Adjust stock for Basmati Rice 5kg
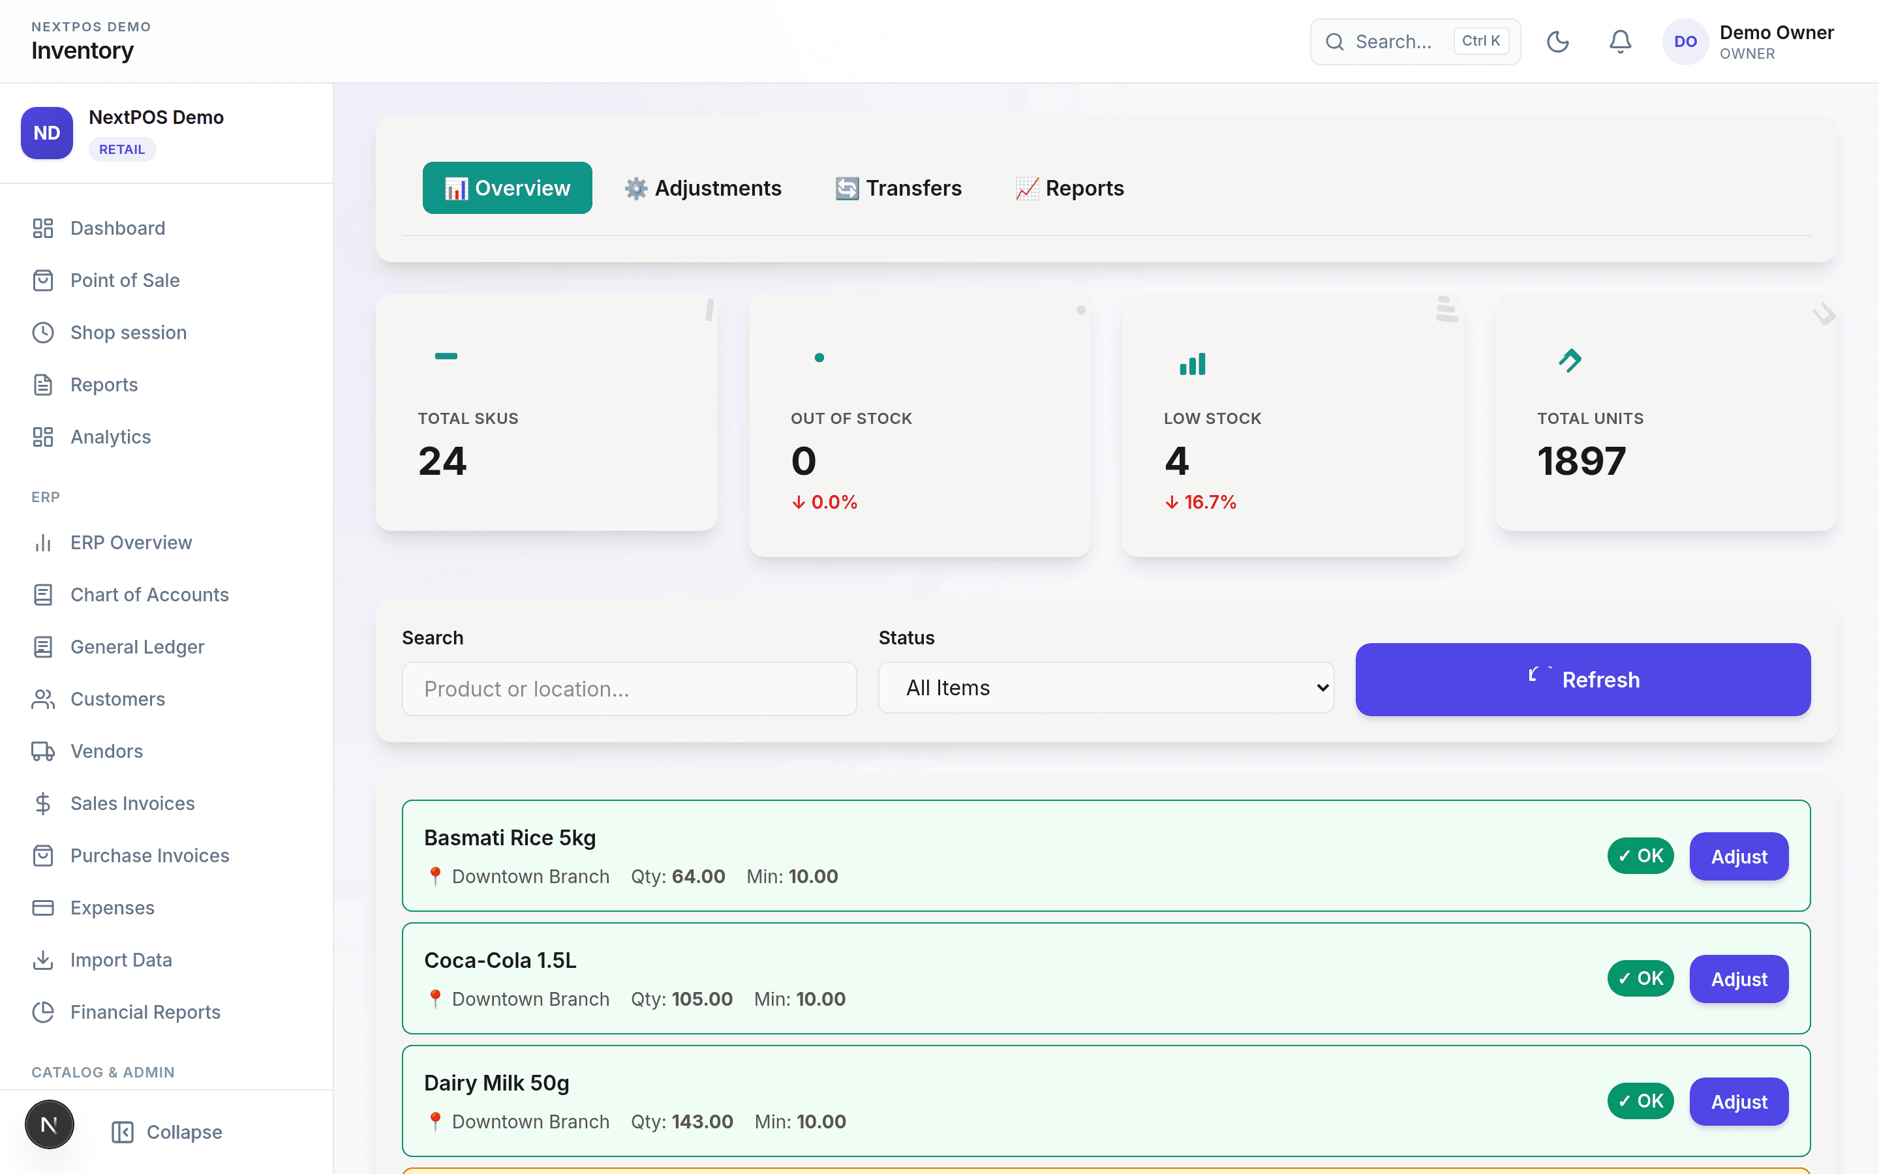This screenshot has height=1174, width=1879. coord(1739,856)
